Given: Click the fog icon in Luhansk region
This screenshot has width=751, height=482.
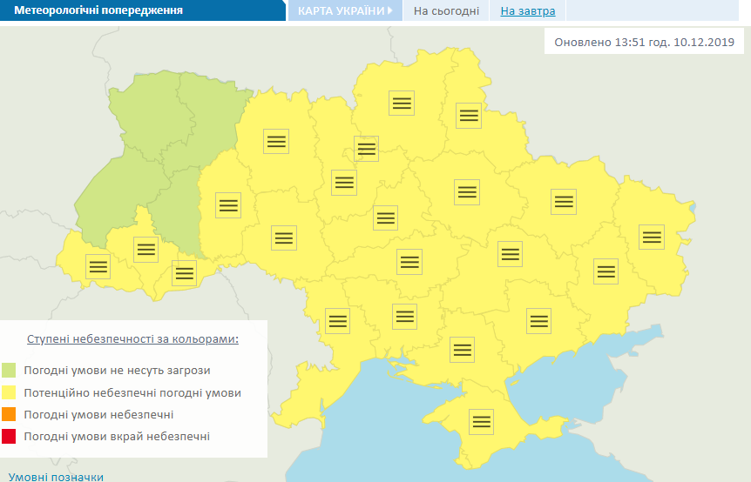Looking at the screenshot, I should pyautogui.click(x=652, y=237).
